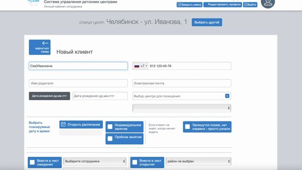Click the Дата рождения дд.мм.гггг dark button
The height and width of the screenshot is (170, 302).
click(x=49, y=96)
